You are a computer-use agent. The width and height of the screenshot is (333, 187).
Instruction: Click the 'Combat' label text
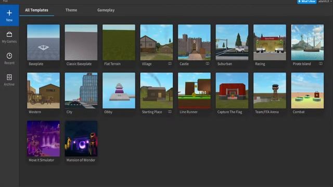[x=299, y=112]
